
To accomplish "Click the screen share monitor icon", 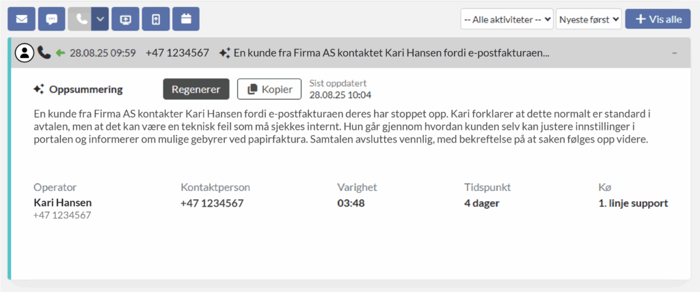I will 126,19.
